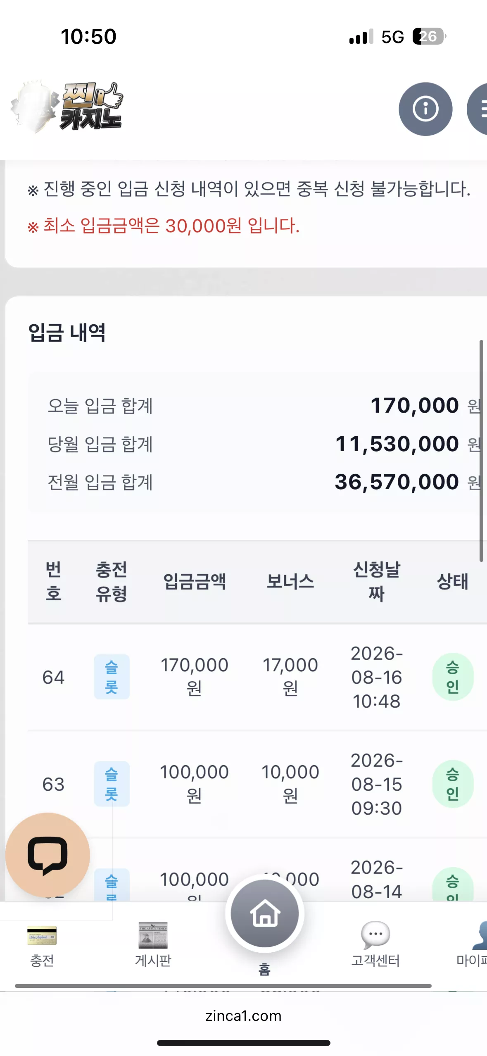Select the 상태 column header
This screenshot has width=487, height=1056.
coord(452,581)
